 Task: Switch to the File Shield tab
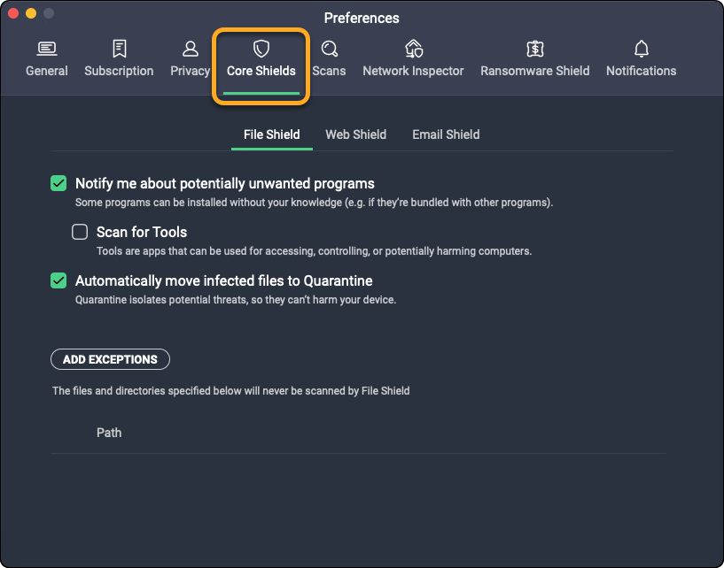tap(271, 134)
